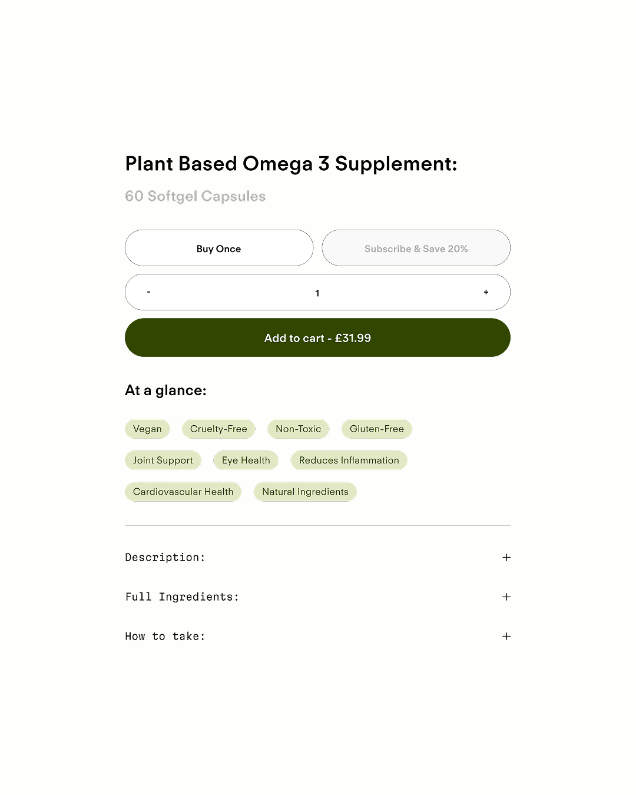The height and width of the screenshot is (795, 636).
Task: Click the Vegan tag
Action: point(147,429)
